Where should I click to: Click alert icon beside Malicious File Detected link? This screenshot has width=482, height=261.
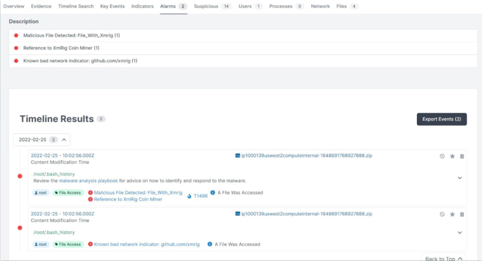pos(90,192)
